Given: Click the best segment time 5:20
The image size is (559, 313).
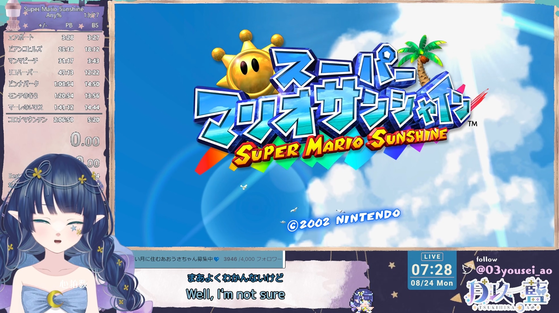Looking at the screenshot, I should click(93, 120).
